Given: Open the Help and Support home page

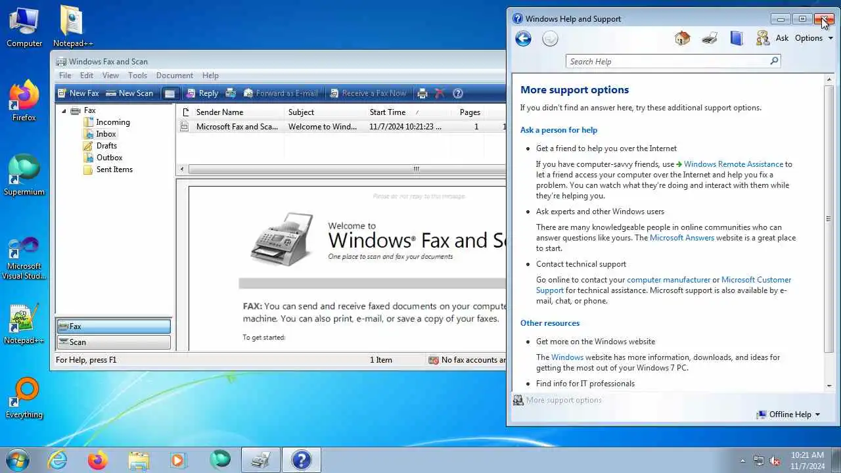Looking at the screenshot, I should [683, 38].
